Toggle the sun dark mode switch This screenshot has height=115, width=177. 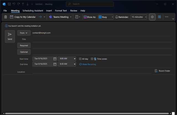coord(152,17)
